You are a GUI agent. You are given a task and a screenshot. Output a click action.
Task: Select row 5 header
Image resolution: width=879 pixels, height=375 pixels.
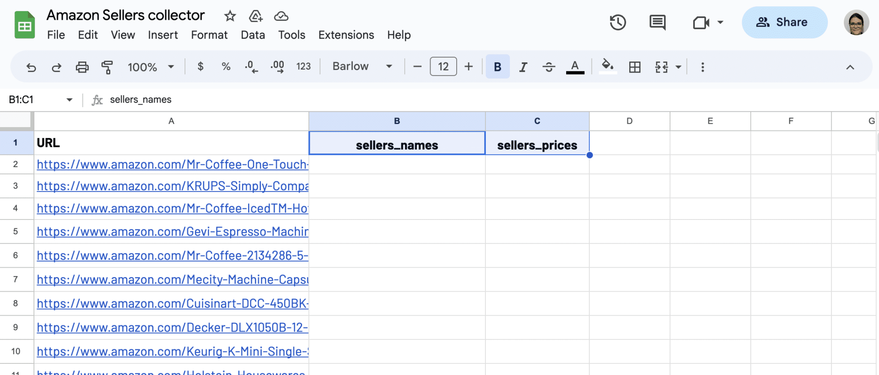click(x=16, y=232)
